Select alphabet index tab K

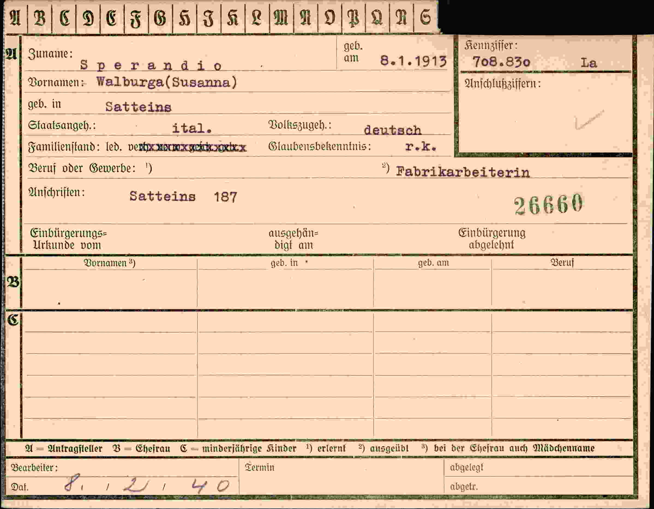point(233,18)
